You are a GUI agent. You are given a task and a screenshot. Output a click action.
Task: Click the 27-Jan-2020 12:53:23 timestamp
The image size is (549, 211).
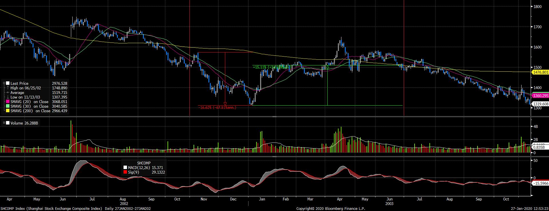coord(530,209)
